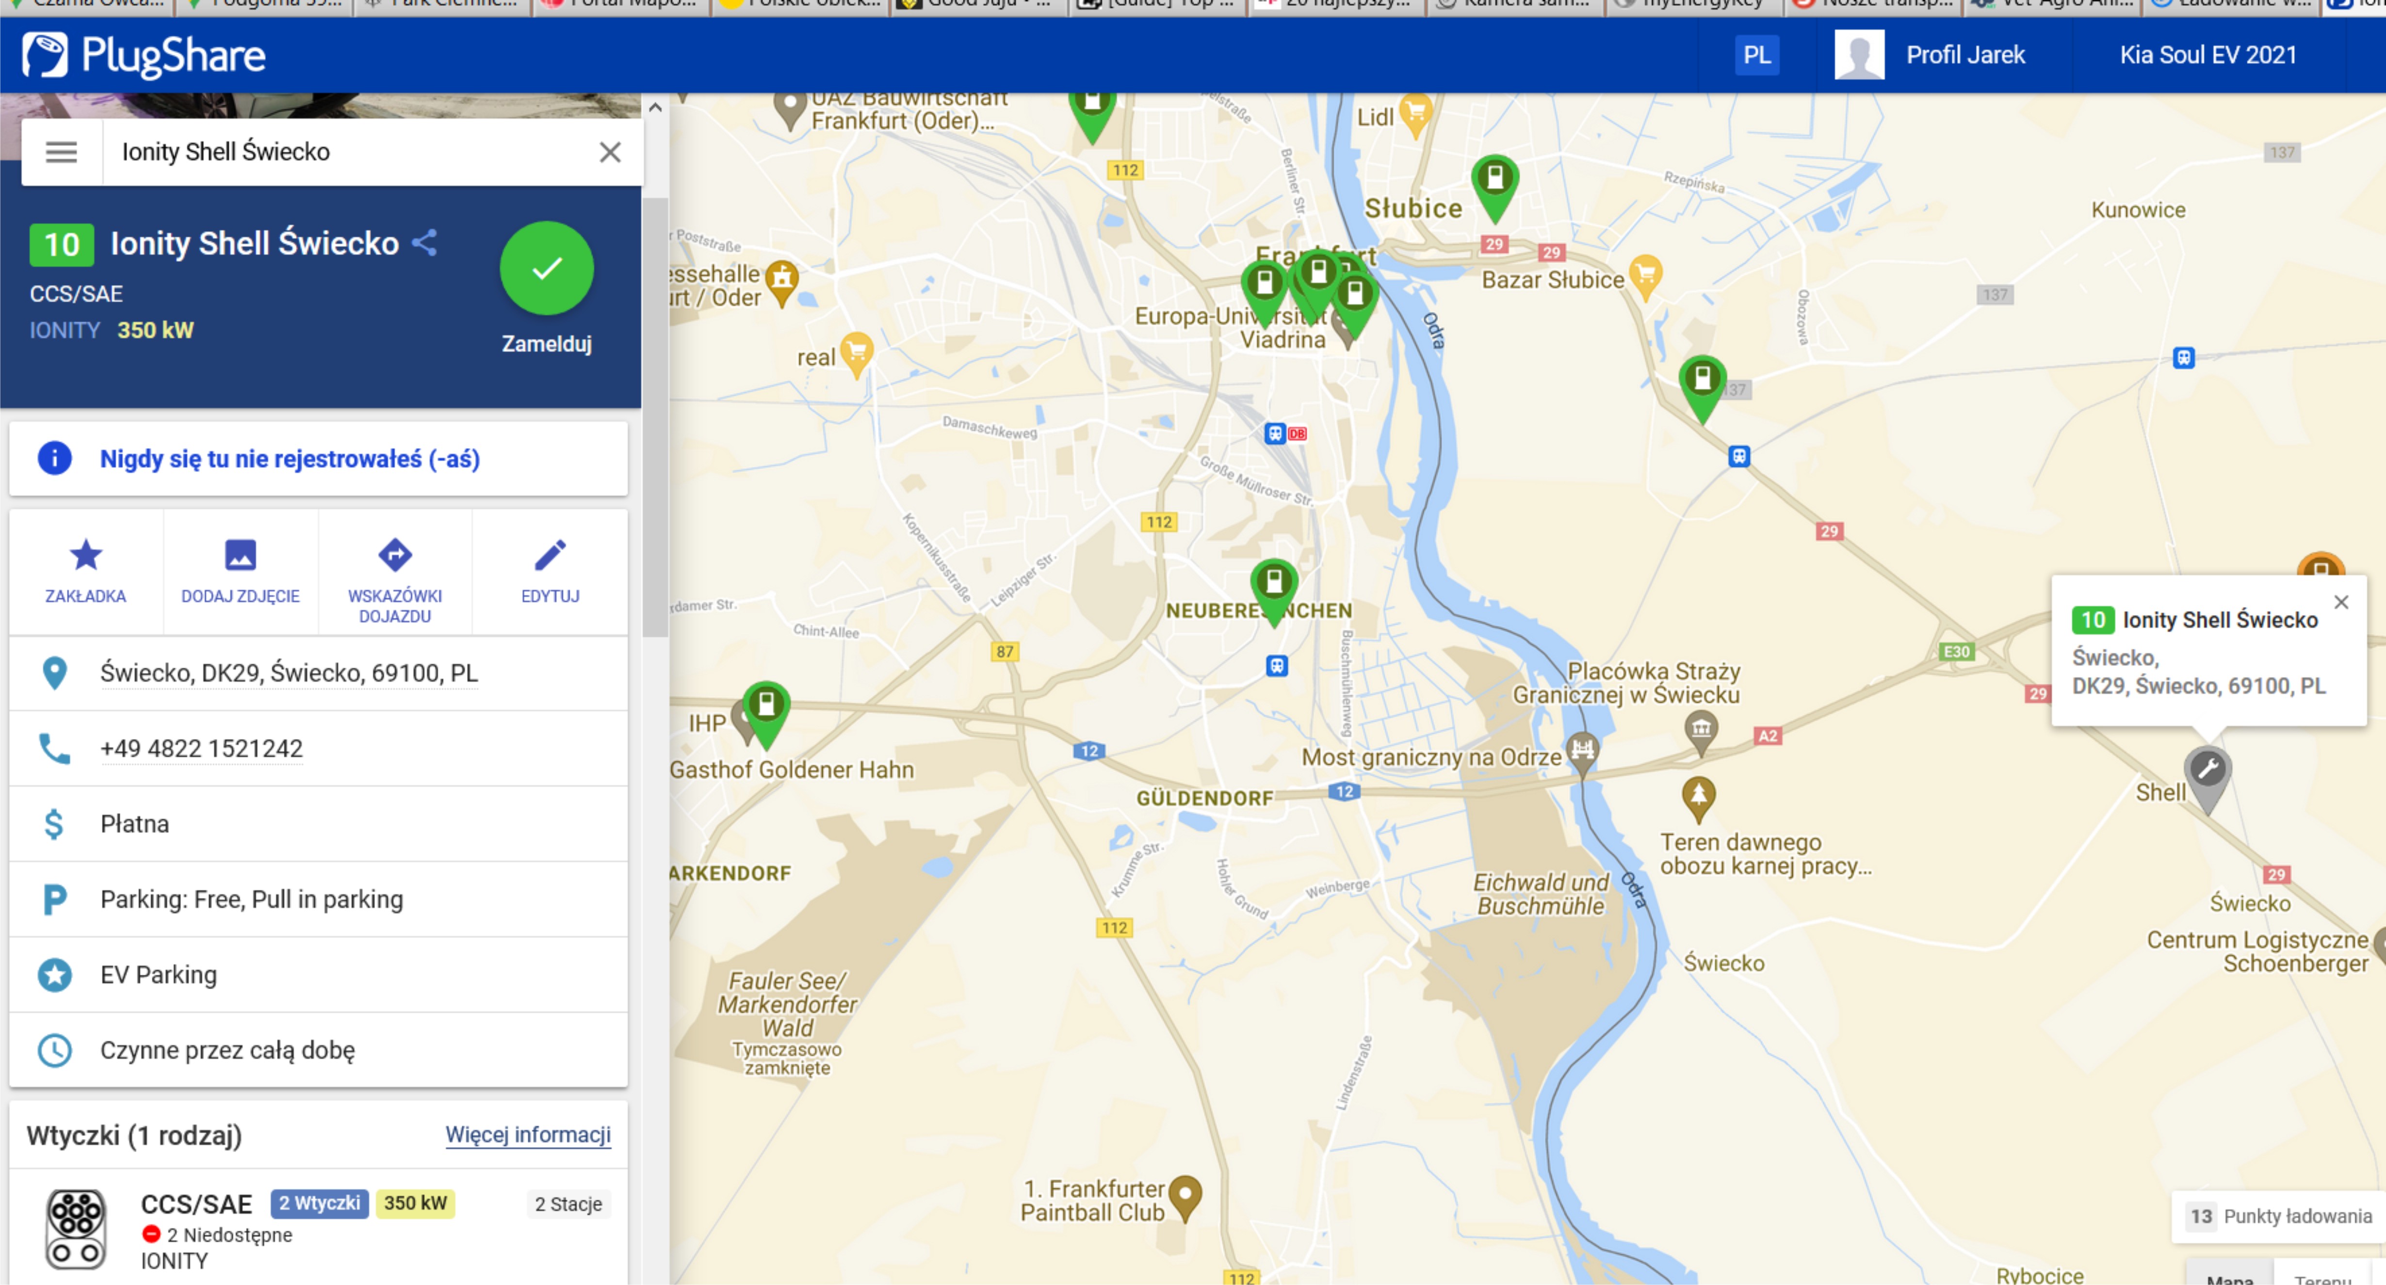The height and width of the screenshot is (1285, 2386).
Task: Clear the Ionity Shell Świecko search
Action: coord(609,152)
